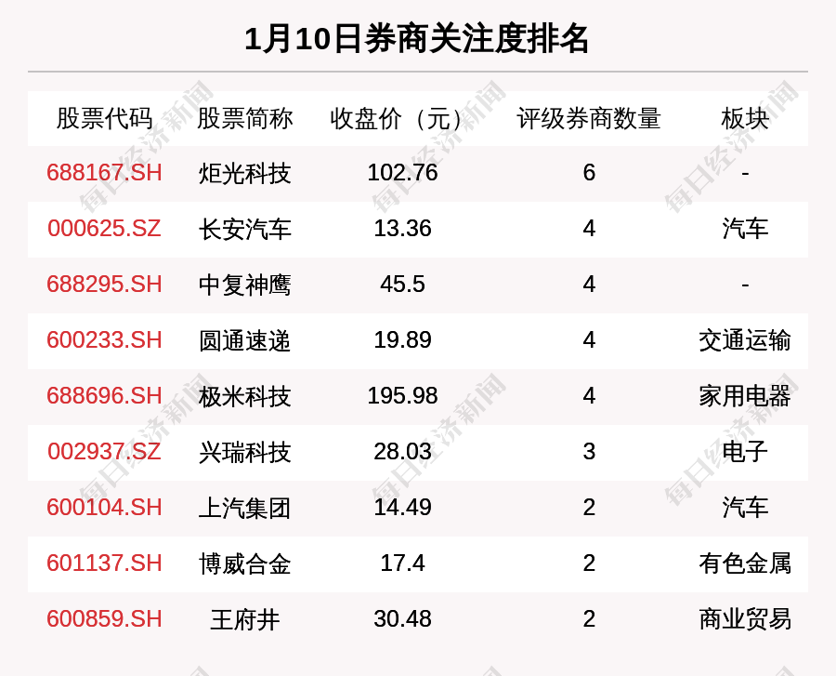The image size is (836, 676).
Task: Click closing price 102.76
Action: click(402, 173)
